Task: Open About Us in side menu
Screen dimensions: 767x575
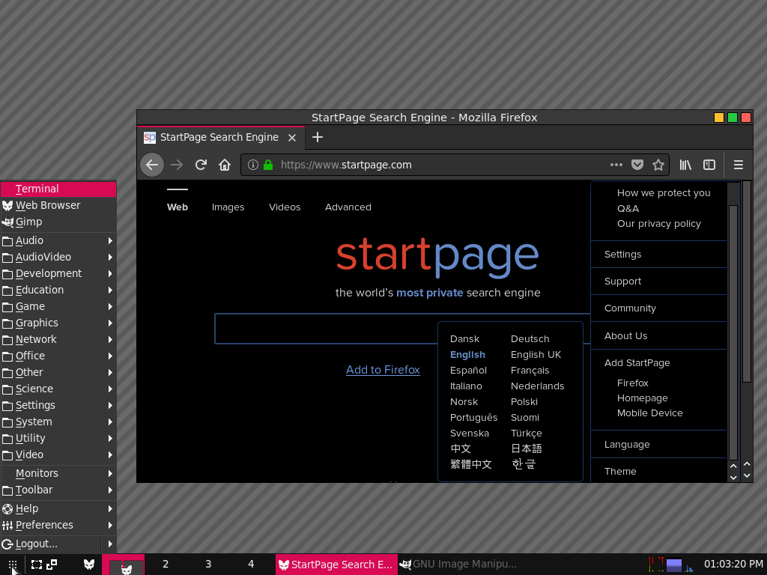Action: 658,336
